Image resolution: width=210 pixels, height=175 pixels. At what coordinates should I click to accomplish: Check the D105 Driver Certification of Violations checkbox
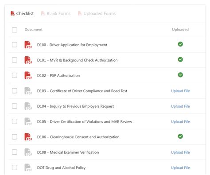point(15,121)
